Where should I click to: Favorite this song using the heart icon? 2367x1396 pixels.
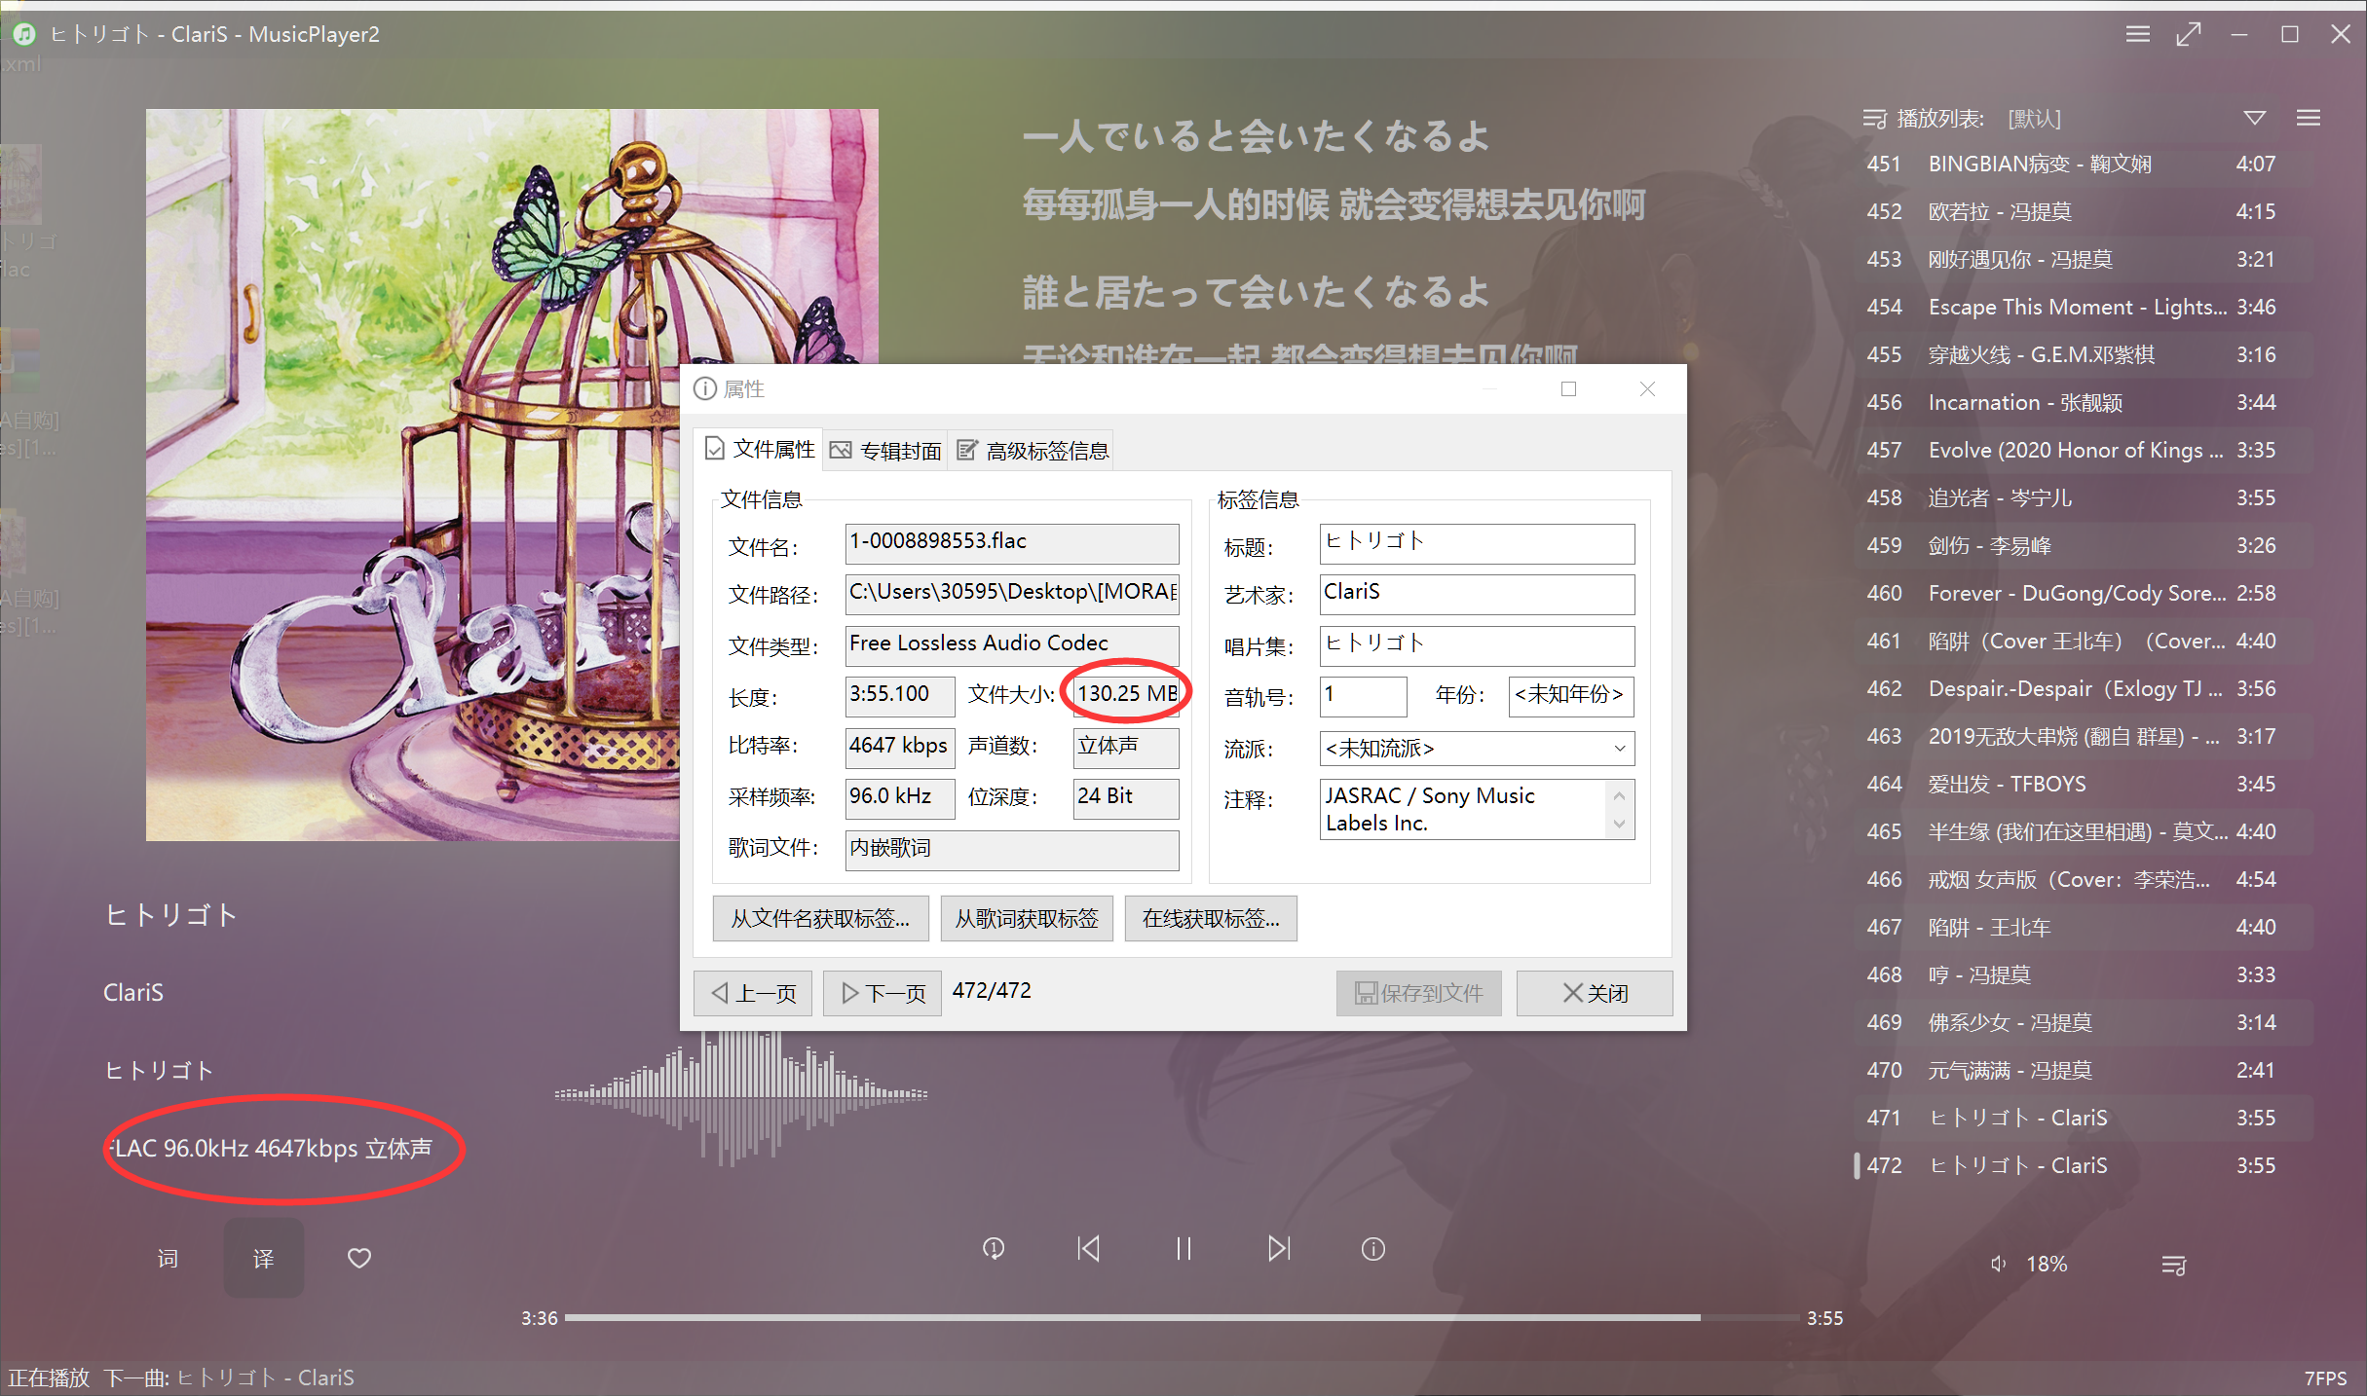pos(358,1257)
